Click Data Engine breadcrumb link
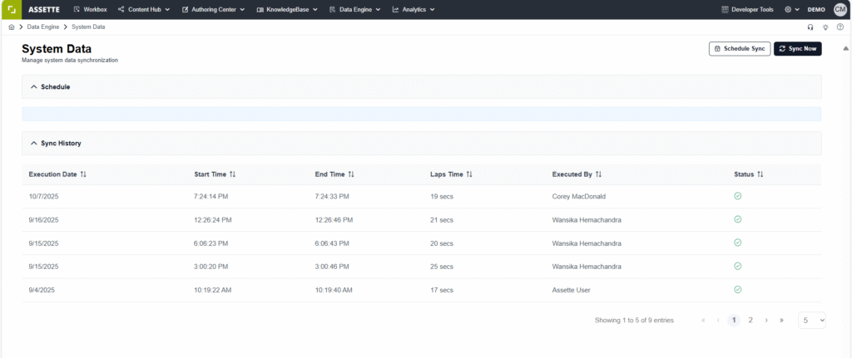 45,27
